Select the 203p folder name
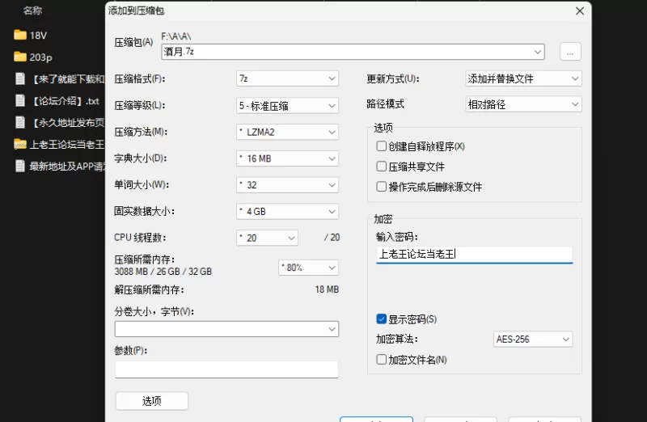Viewport: 647px width, 422px height. coord(41,57)
